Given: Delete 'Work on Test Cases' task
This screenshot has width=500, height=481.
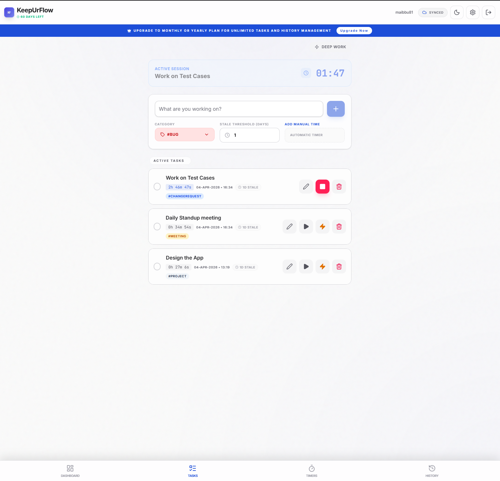Looking at the screenshot, I should point(339,187).
